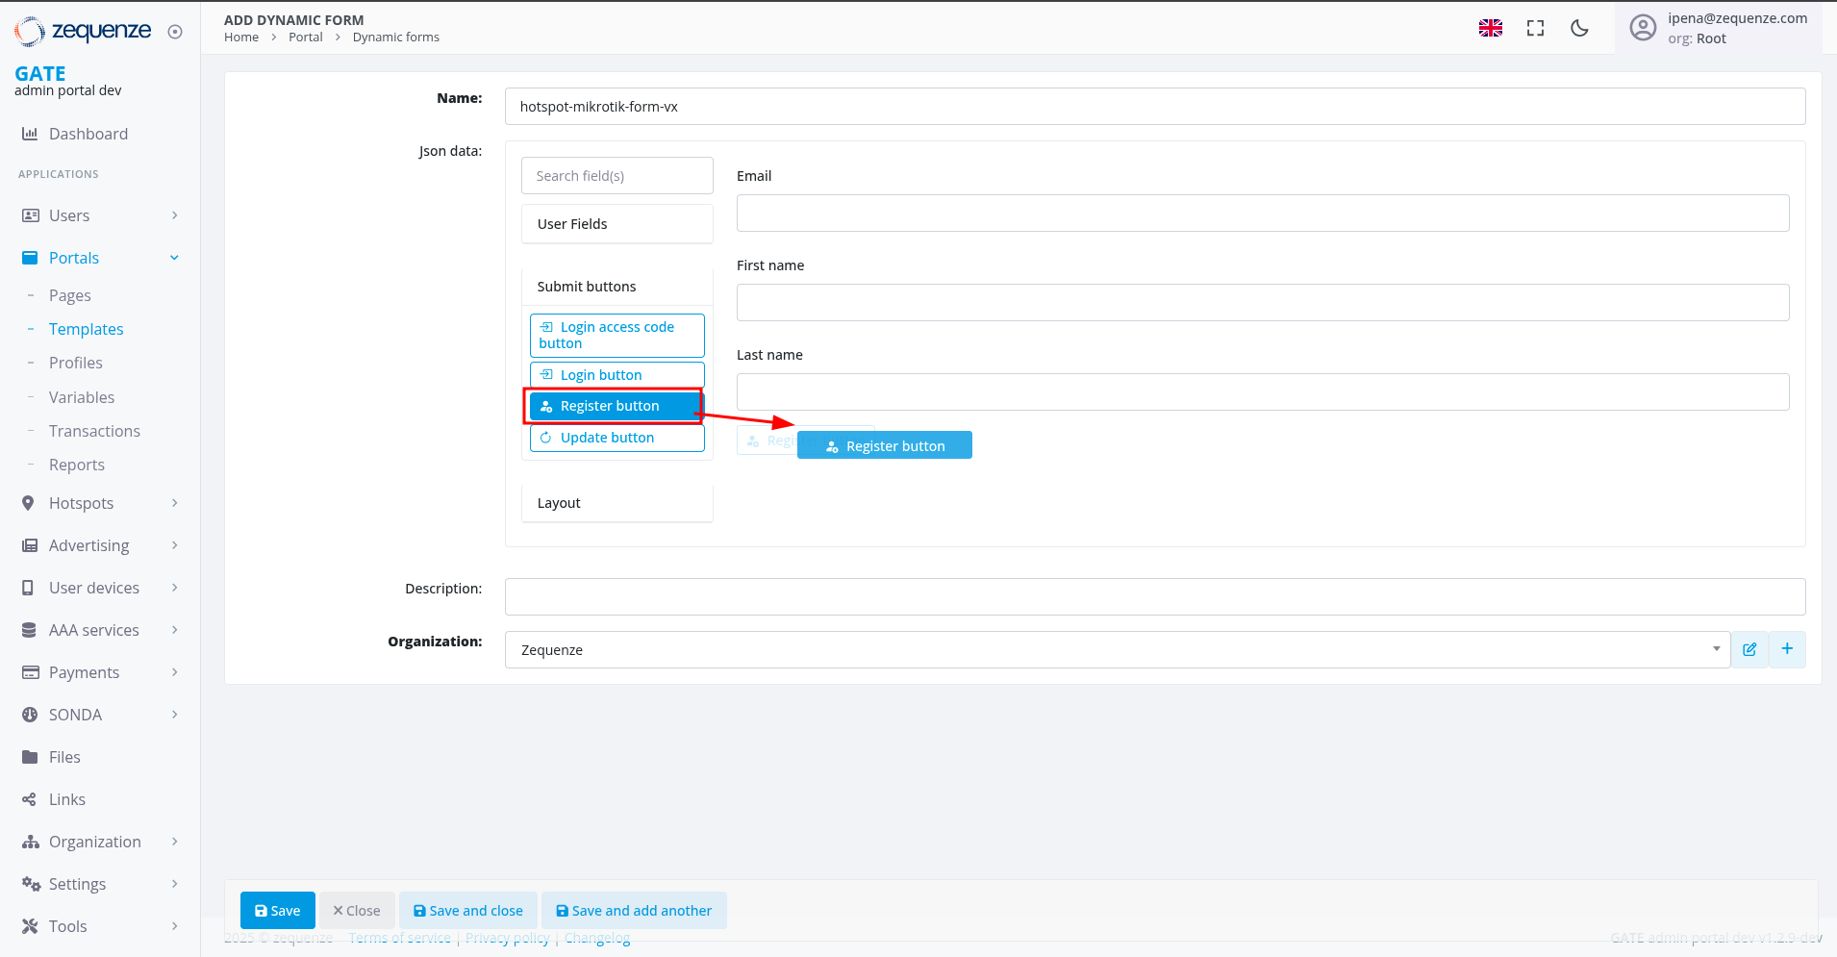
Task: Toggle sidebar pin icon next to the logo
Action: (175, 32)
